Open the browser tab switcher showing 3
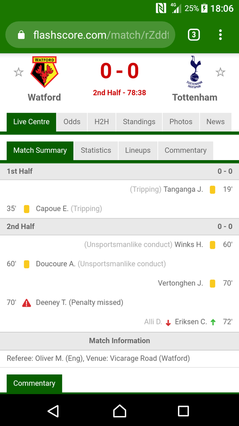This screenshot has height=426, width=239. pyautogui.click(x=194, y=35)
